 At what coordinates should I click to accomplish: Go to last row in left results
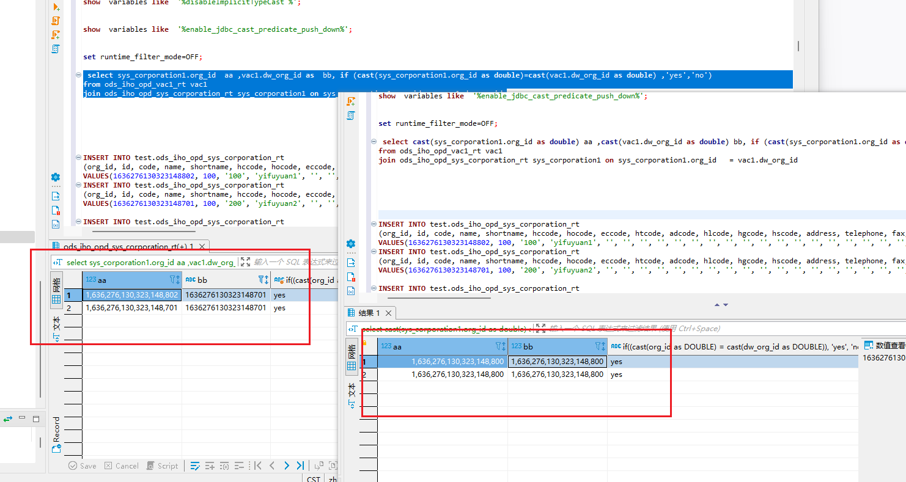point(300,466)
